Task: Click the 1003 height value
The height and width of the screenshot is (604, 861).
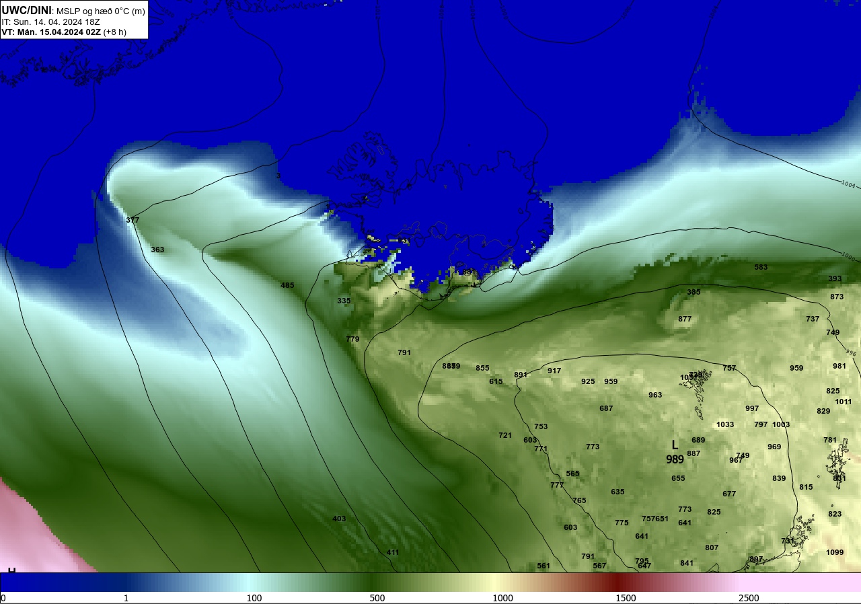Action: [781, 424]
